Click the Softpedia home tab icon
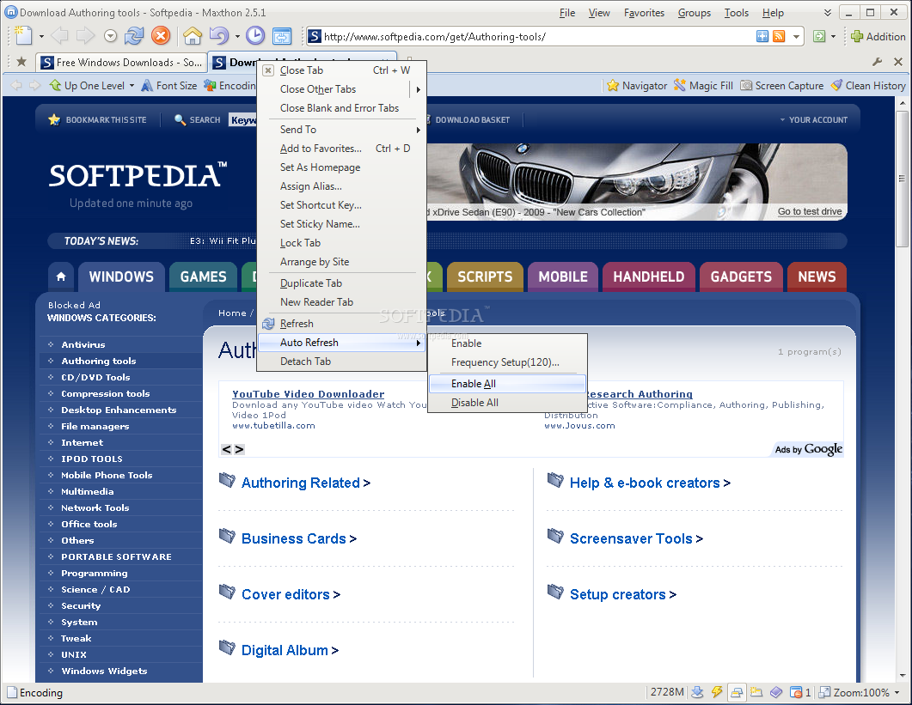 (61, 277)
